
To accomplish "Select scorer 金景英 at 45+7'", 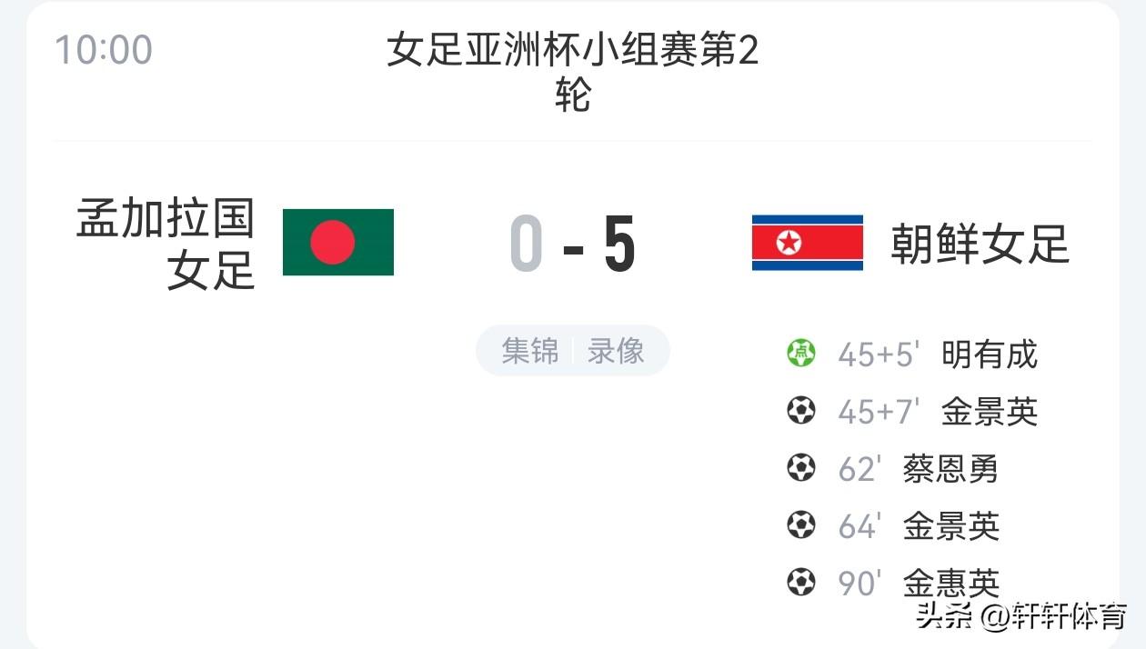I will pos(990,412).
